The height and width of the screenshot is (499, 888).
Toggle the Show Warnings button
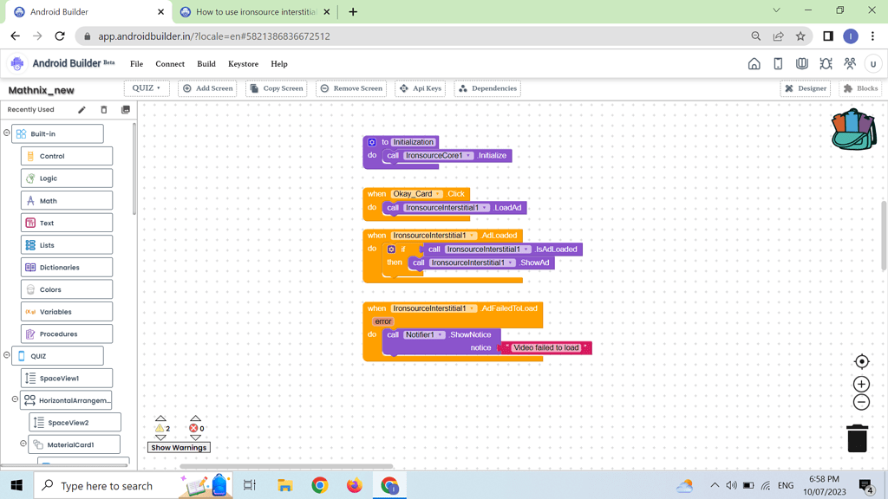pos(179,447)
